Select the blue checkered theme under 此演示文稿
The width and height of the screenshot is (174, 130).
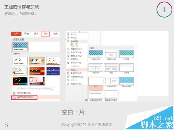[x=20, y=46]
